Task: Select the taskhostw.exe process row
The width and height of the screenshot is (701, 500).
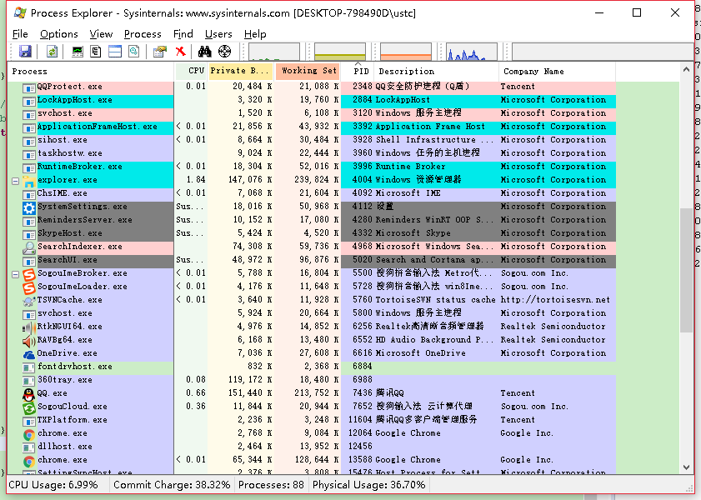Action: point(312,153)
